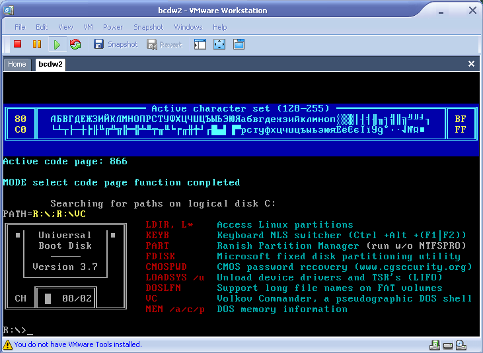This screenshot has width=483, height=353.
Task: Click the 'Access Linux partitions' description
Action: 285,225
